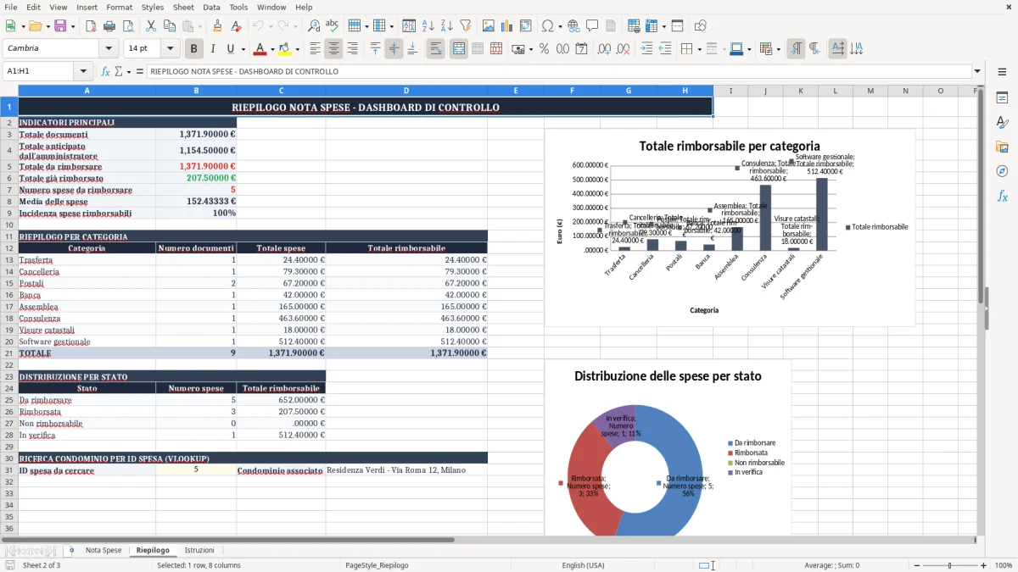The image size is (1018, 572).
Task: Open the font size dropdown
Action: (x=170, y=49)
